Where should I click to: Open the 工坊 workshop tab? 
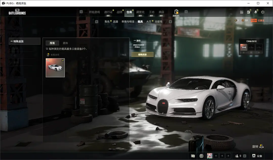coord(151,12)
